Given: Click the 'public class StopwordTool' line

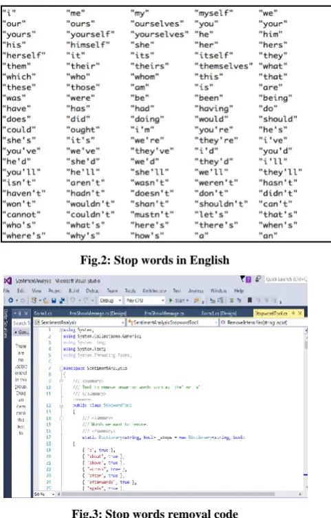Looking at the screenshot, I should (x=103, y=406).
